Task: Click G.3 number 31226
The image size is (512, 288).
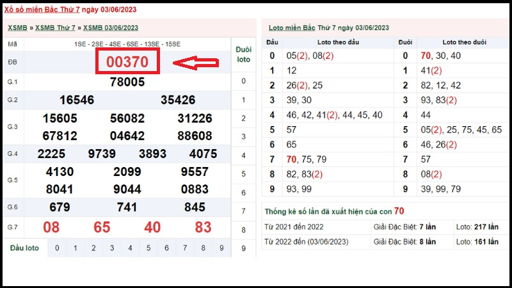Action: pos(195,118)
